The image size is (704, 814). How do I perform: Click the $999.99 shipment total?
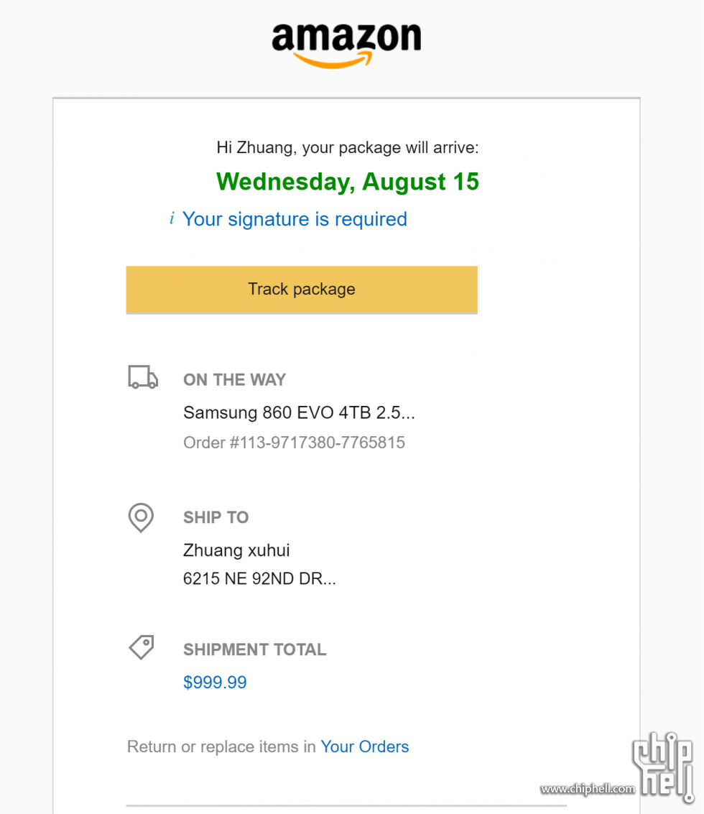coord(215,682)
